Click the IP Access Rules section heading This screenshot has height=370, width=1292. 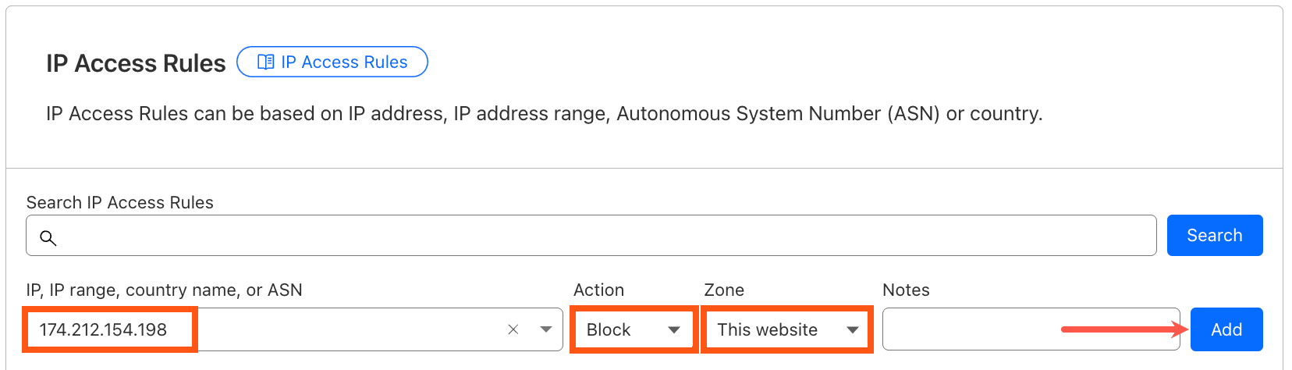point(136,63)
